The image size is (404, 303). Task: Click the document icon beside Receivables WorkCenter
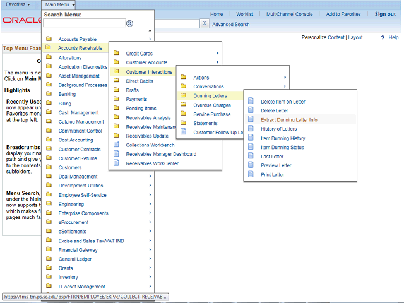coord(116,163)
